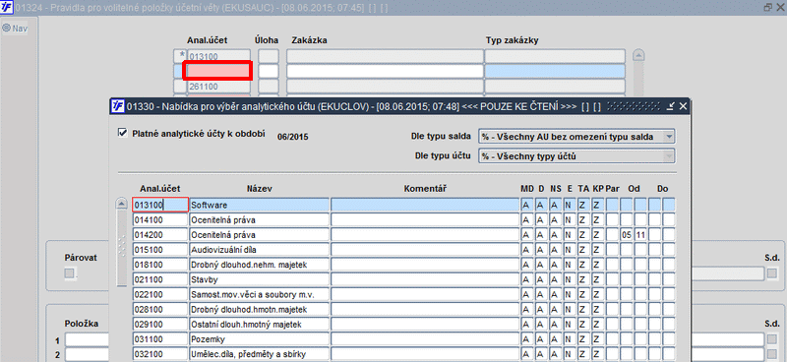Click the value 11 in row 014200
This screenshot has height=362, width=787.
640,235
